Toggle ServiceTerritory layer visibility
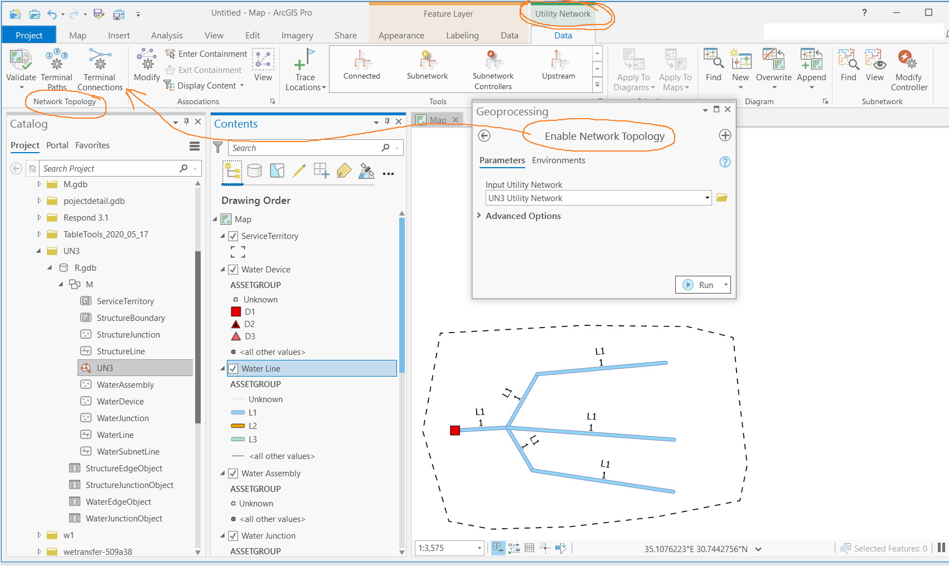Screen dimensions: 949x566 tap(233, 236)
